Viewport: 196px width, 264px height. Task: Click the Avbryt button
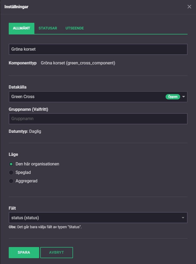(57, 253)
